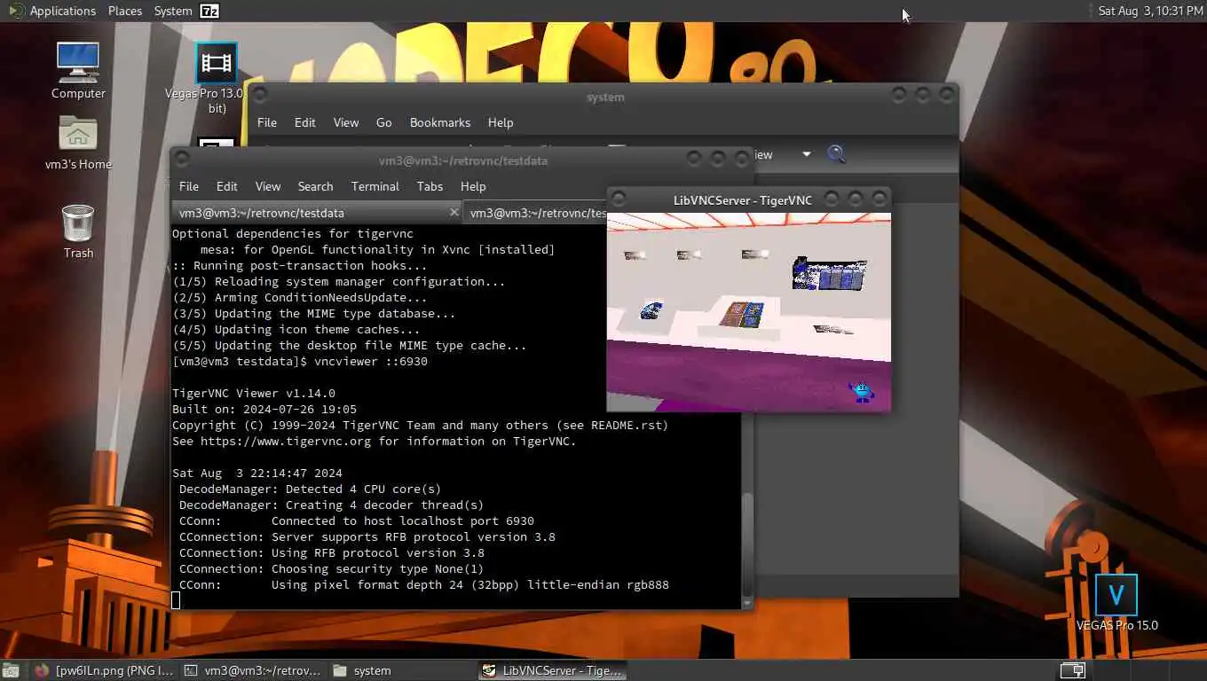1207x681 pixels.
Task: Open Go menu in system file manager
Action: point(384,122)
